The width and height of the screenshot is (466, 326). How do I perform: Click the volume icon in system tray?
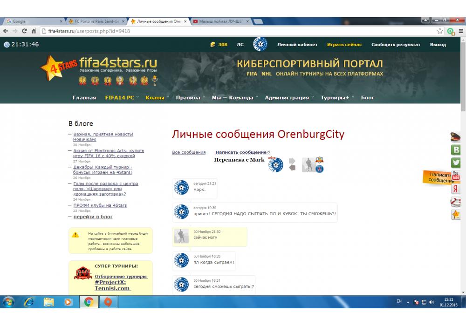(432, 302)
